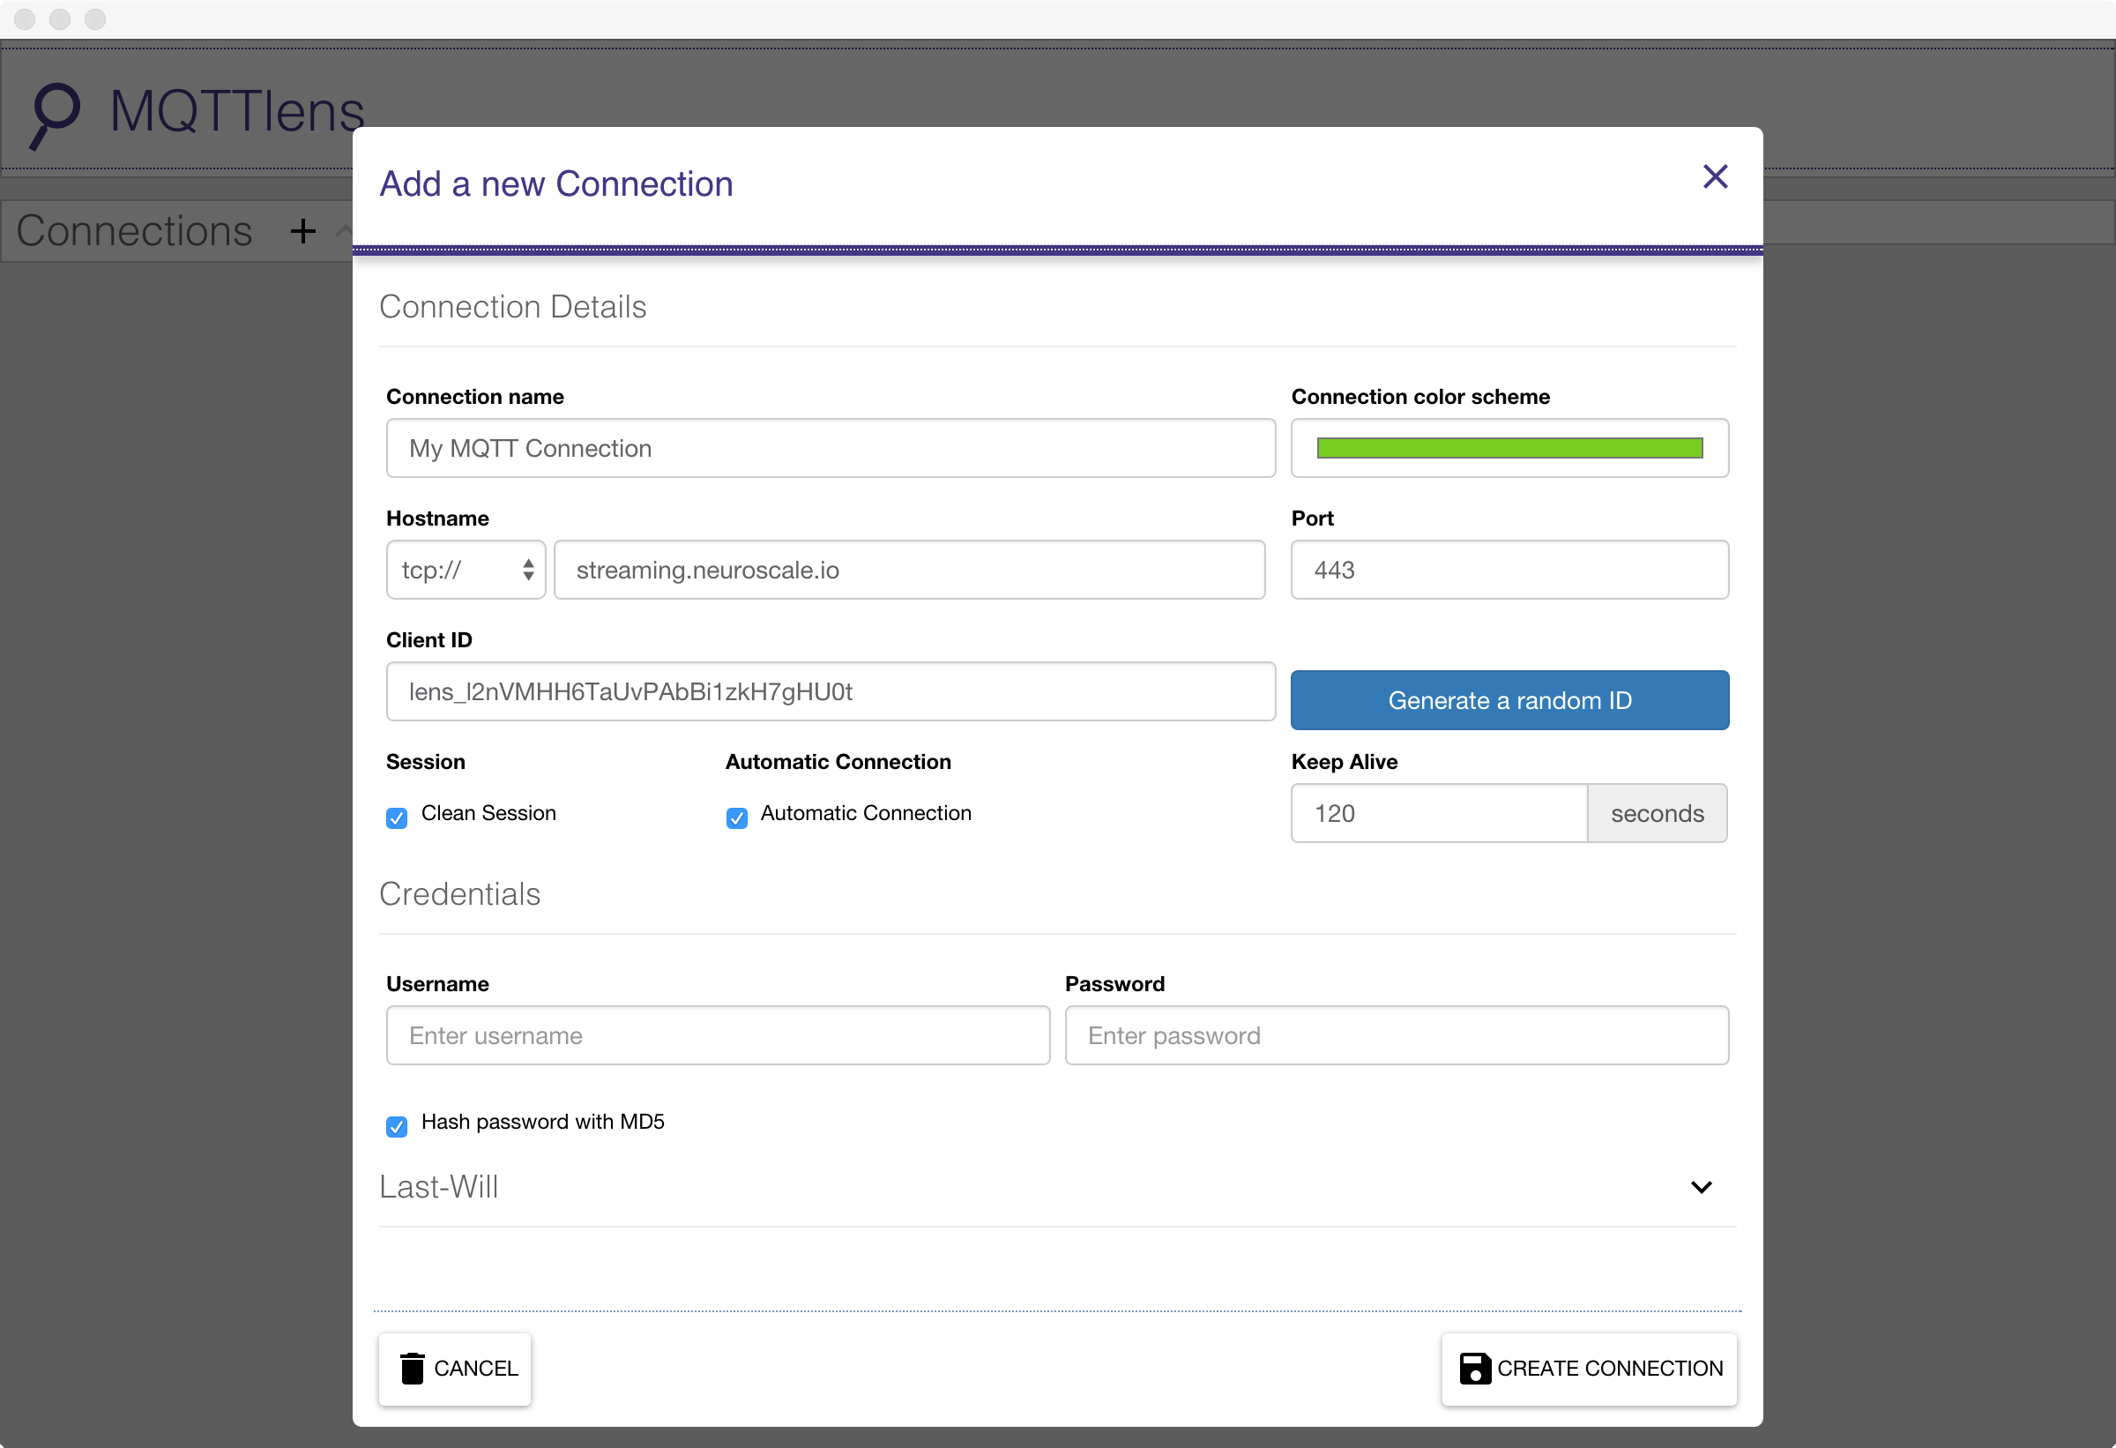2116x1448 pixels.
Task: Select the Client ID input field
Action: coord(831,691)
